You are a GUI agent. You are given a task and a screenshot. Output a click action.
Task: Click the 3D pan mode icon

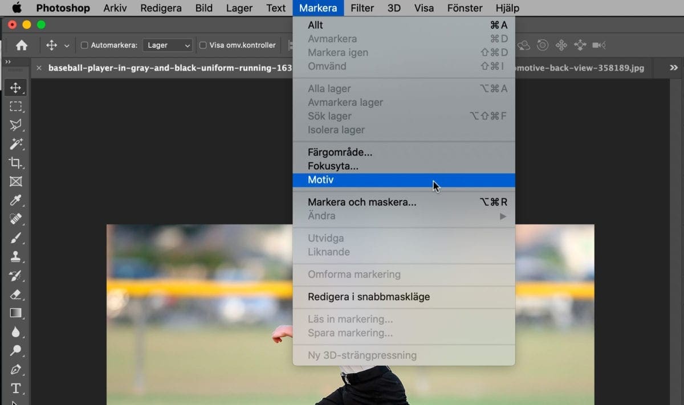[x=561, y=45]
